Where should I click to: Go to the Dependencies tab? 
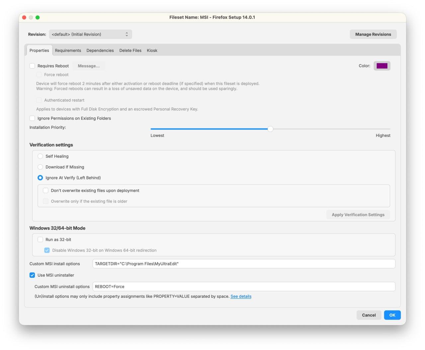tap(100, 51)
